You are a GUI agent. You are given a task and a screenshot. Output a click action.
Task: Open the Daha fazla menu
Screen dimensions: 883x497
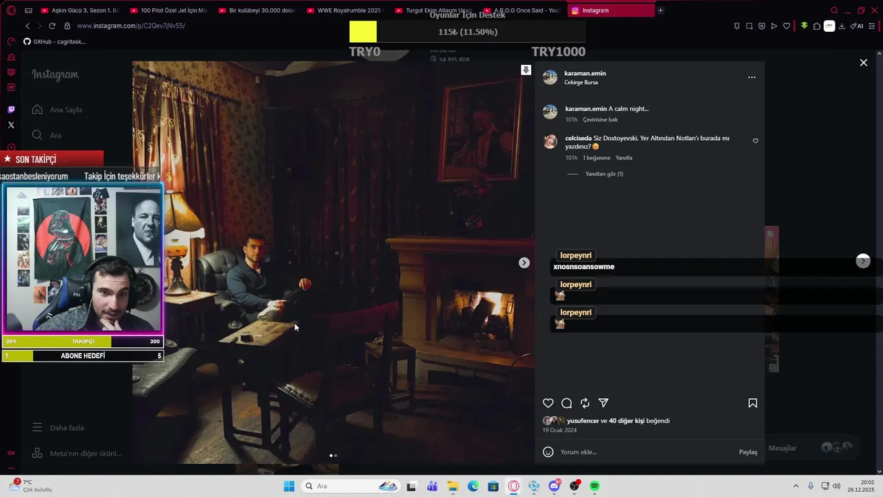point(58,428)
